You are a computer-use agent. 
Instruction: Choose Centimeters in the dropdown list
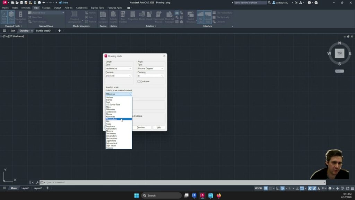pos(111,112)
